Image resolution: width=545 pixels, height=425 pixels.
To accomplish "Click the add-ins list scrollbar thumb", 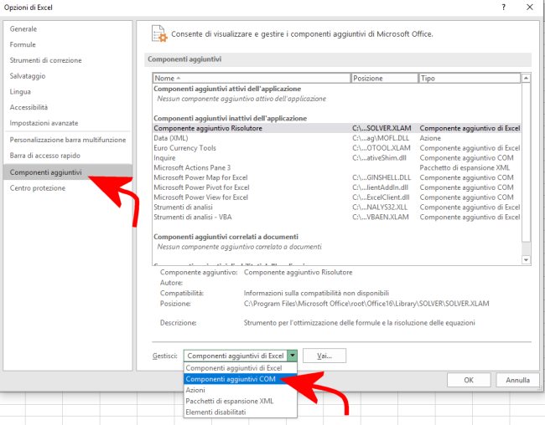I will pos(526,162).
